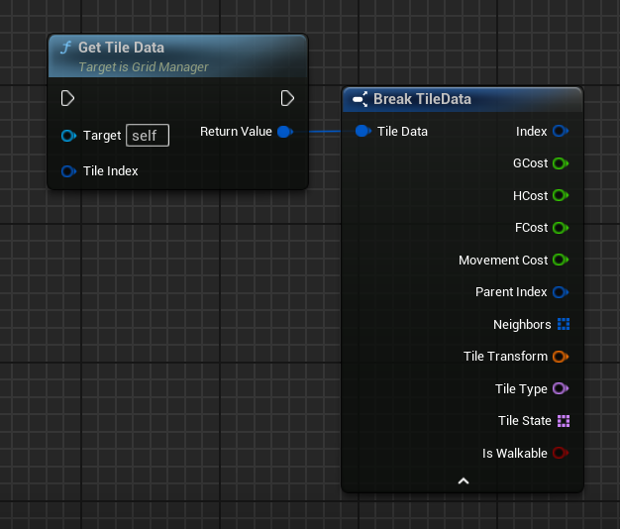Click the Return Value output pin

pyautogui.click(x=284, y=132)
